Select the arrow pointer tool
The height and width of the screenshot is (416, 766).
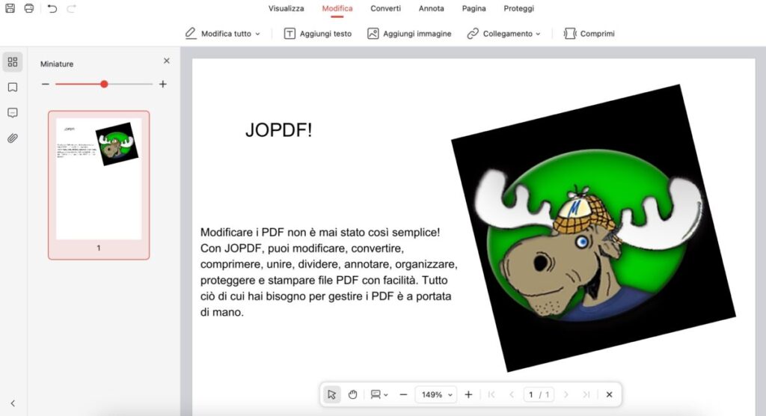coord(332,394)
